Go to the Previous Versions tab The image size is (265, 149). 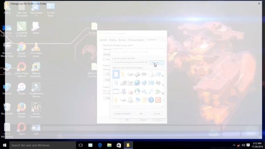click(136, 40)
